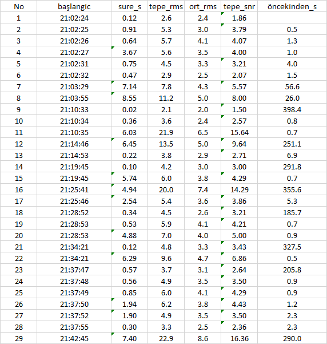Click the start time cell 21:37:49

74,292
